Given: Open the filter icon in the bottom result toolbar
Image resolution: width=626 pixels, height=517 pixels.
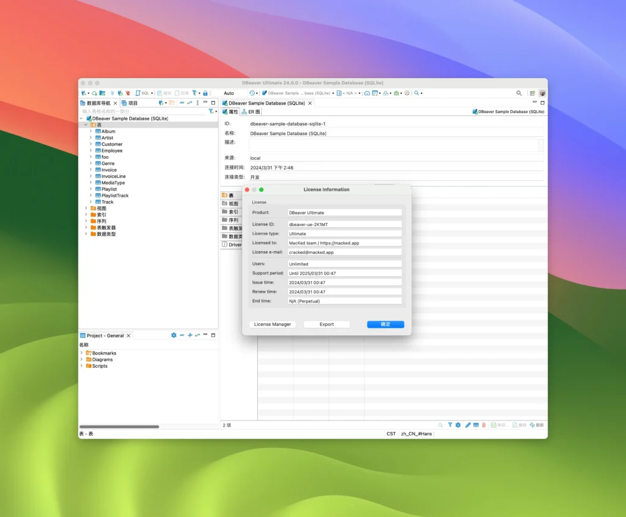Looking at the screenshot, I should tap(451, 425).
